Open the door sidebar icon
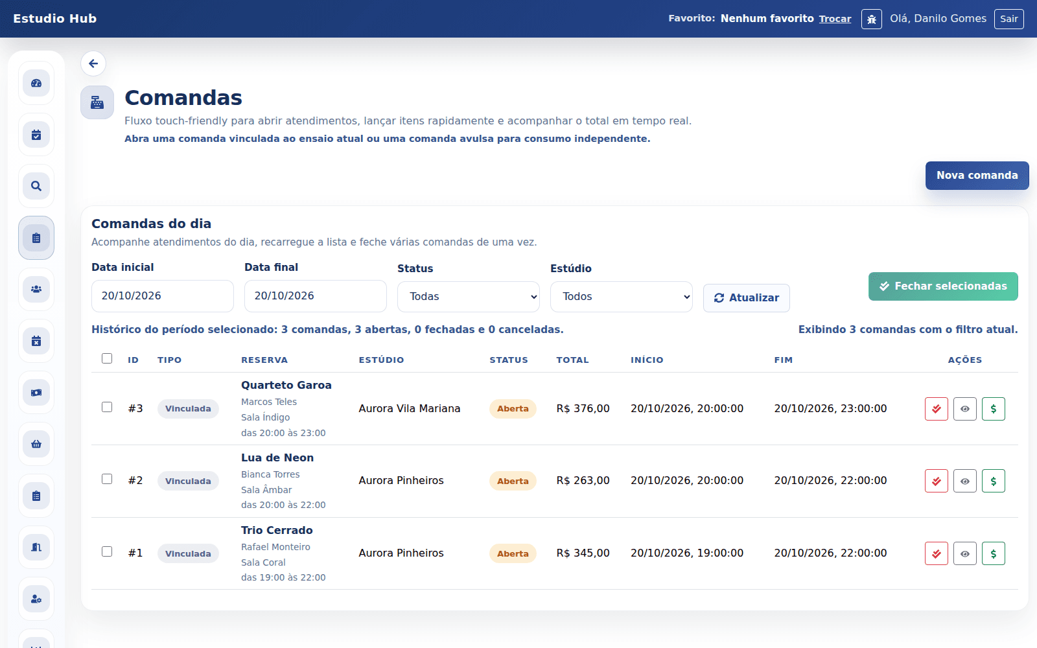The height and width of the screenshot is (648, 1037). pos(36,547)
